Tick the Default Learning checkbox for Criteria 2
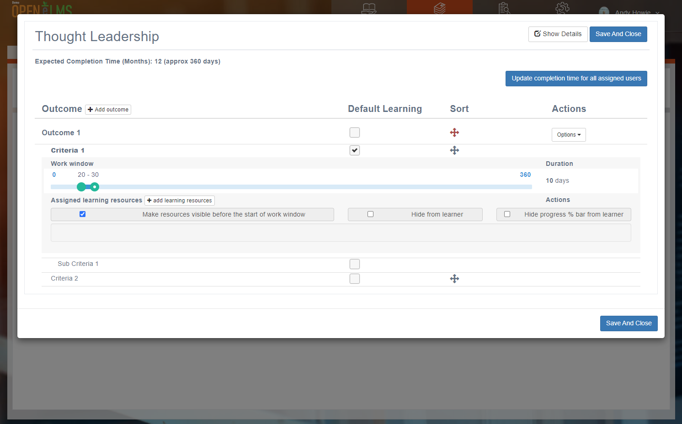The width and height of the screenshot is (682, 424). pyautogui.click(x=355, y=279)
